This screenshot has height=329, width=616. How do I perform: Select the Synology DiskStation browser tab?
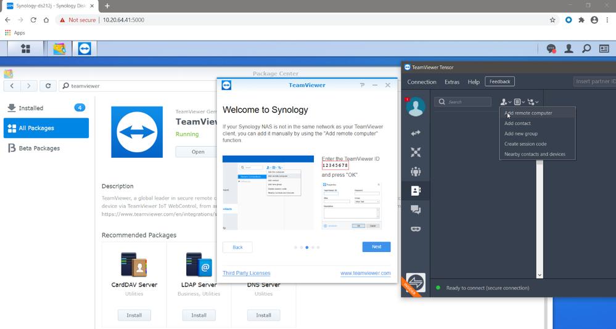pos(50,6)
